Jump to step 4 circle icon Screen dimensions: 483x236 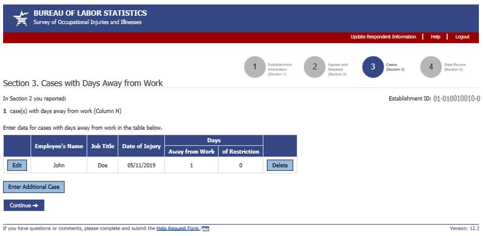(431, 67)
